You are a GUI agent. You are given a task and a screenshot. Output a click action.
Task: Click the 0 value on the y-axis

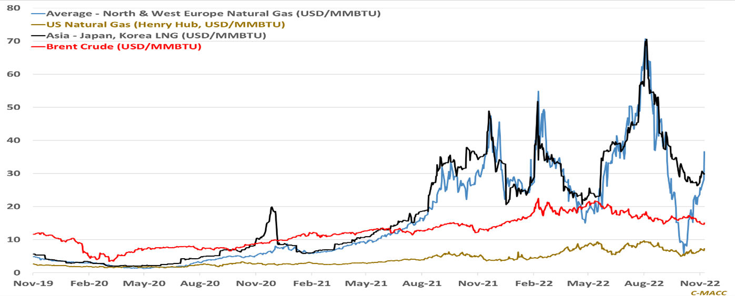point(17,272)
